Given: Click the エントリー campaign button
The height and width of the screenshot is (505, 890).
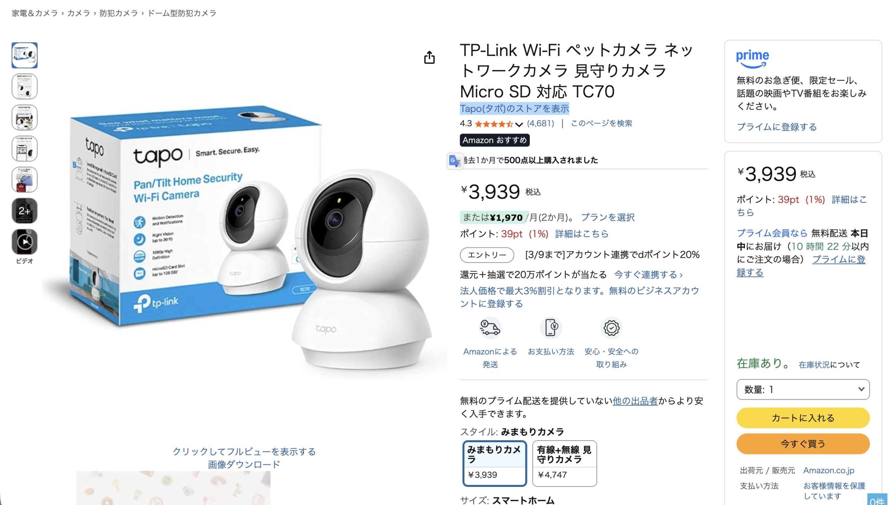Looking at the screenshot, I should (487, 255).
